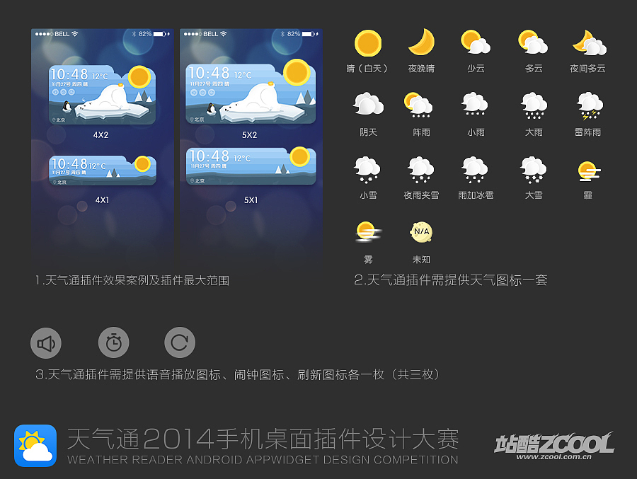637x479 pixels.
Task: Open the 天气通 weather app logo
Action: (35, 446)
